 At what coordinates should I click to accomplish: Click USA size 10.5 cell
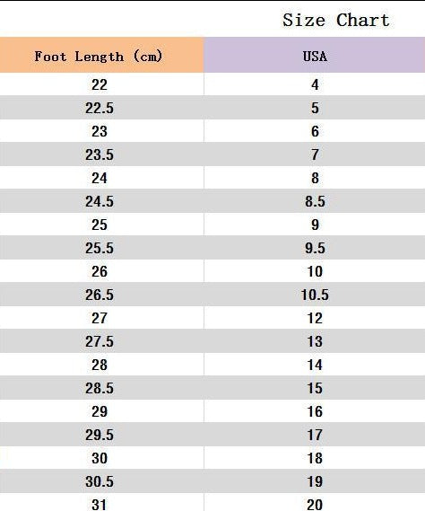tap(315, 295)
